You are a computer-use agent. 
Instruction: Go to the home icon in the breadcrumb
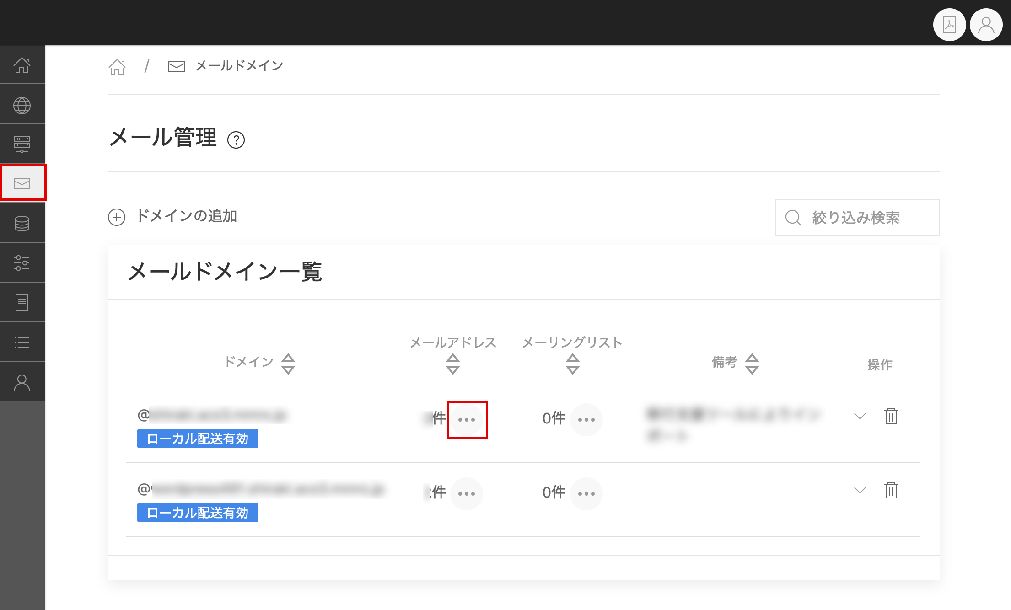[x=117, y=67]
